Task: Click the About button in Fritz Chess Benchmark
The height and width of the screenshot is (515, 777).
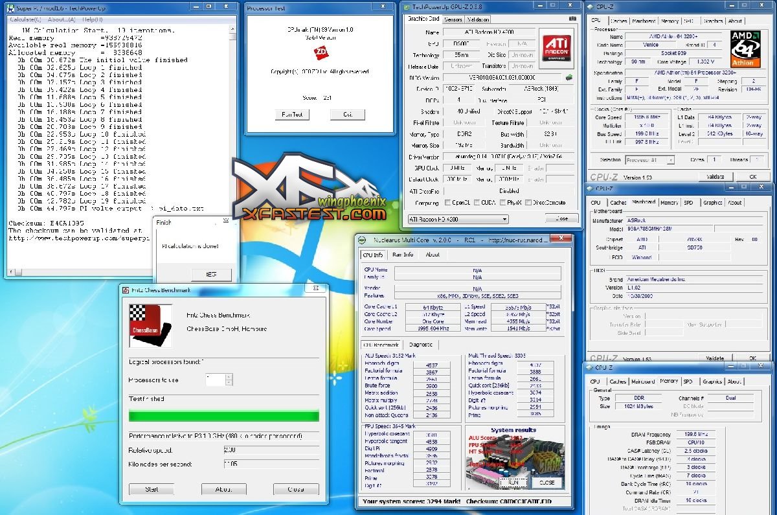Action: coord(223,489)
